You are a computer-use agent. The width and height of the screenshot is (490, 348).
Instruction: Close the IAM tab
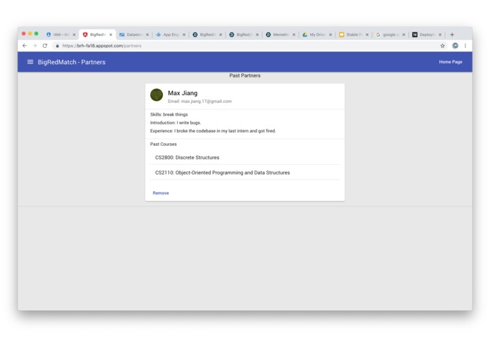click(x=74, y=35)
